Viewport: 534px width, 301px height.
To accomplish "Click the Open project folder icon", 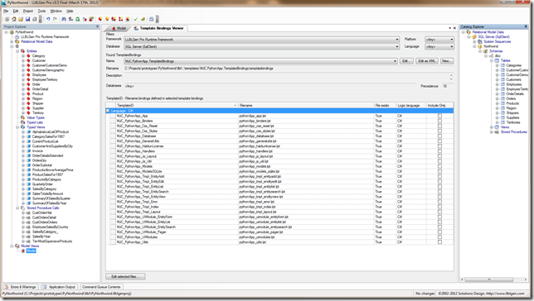I will [21, 19].
